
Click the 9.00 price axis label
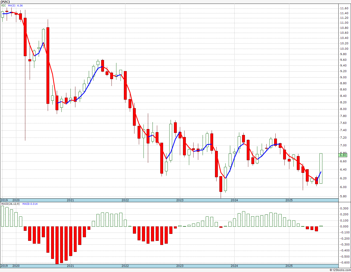343,77
